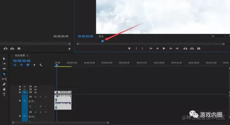Toggle V2 track output eye

tap(35, 89)
